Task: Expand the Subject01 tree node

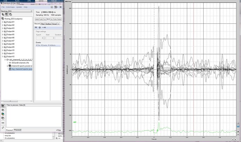Action: 3,22
